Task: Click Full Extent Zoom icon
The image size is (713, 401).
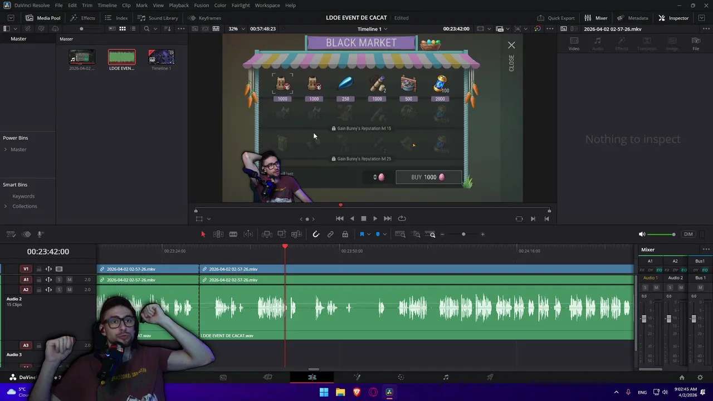Action: point(400,234)
